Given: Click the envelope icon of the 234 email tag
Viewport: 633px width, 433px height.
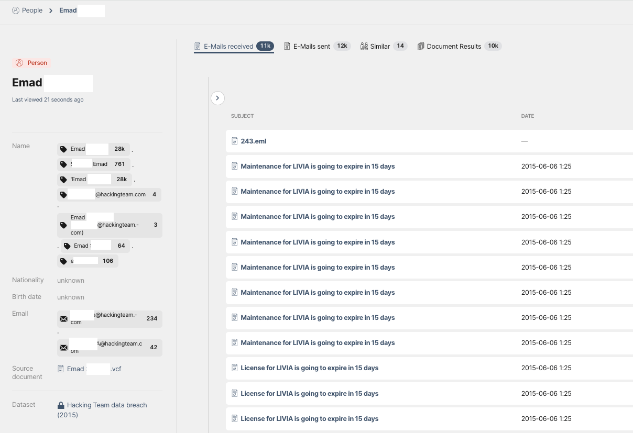Looking at the screenshot, I should pos(64,319).
